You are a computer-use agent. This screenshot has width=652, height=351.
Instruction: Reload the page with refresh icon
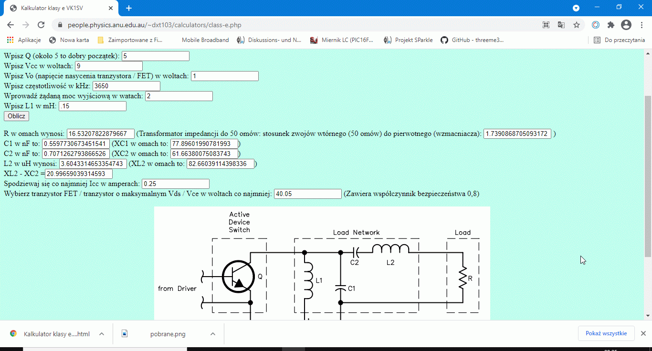41,25
